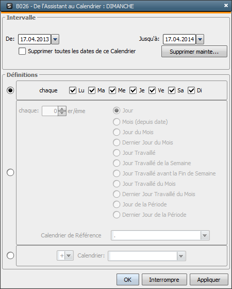Select the chaque er/ème definition radio button

click(x=10, y=172)
